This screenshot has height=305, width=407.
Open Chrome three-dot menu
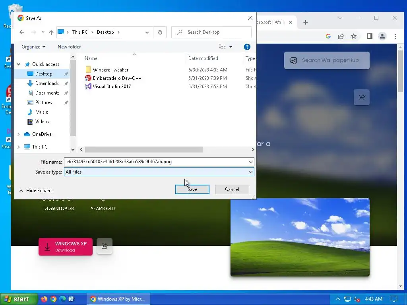coord(395,36)
